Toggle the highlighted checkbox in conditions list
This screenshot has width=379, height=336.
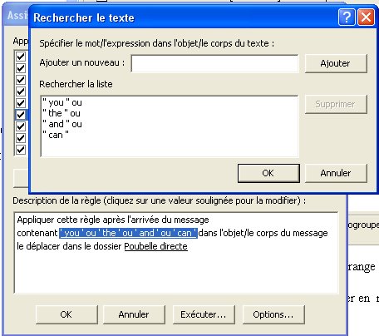[21, 115]
